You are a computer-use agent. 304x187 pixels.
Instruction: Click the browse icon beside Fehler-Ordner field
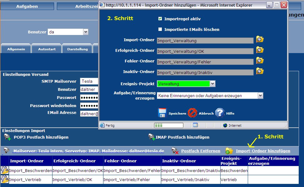click(260, 61)
